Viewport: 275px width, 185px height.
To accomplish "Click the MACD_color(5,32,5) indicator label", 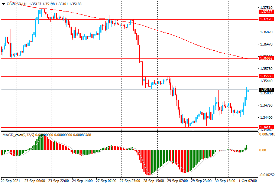I will 19,135.
